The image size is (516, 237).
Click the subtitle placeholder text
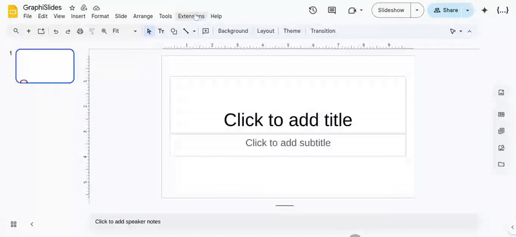[x=288, y=143]
